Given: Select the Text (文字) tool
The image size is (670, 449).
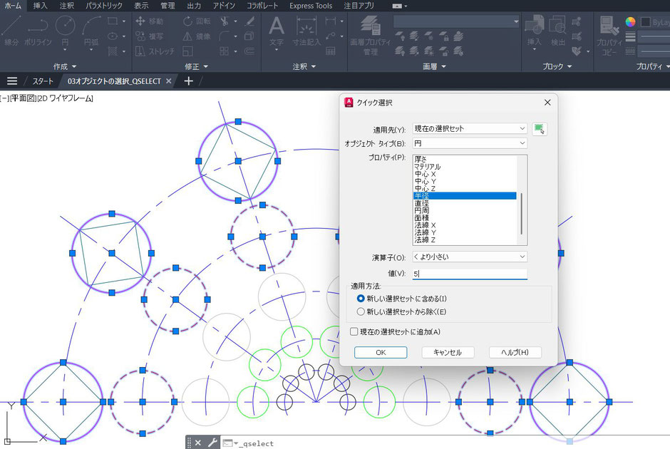Looking at the screenshot, I should click(x=277, y=31).
